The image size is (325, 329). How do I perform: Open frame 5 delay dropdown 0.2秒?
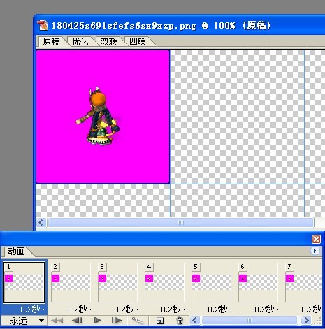pos(220,309)
